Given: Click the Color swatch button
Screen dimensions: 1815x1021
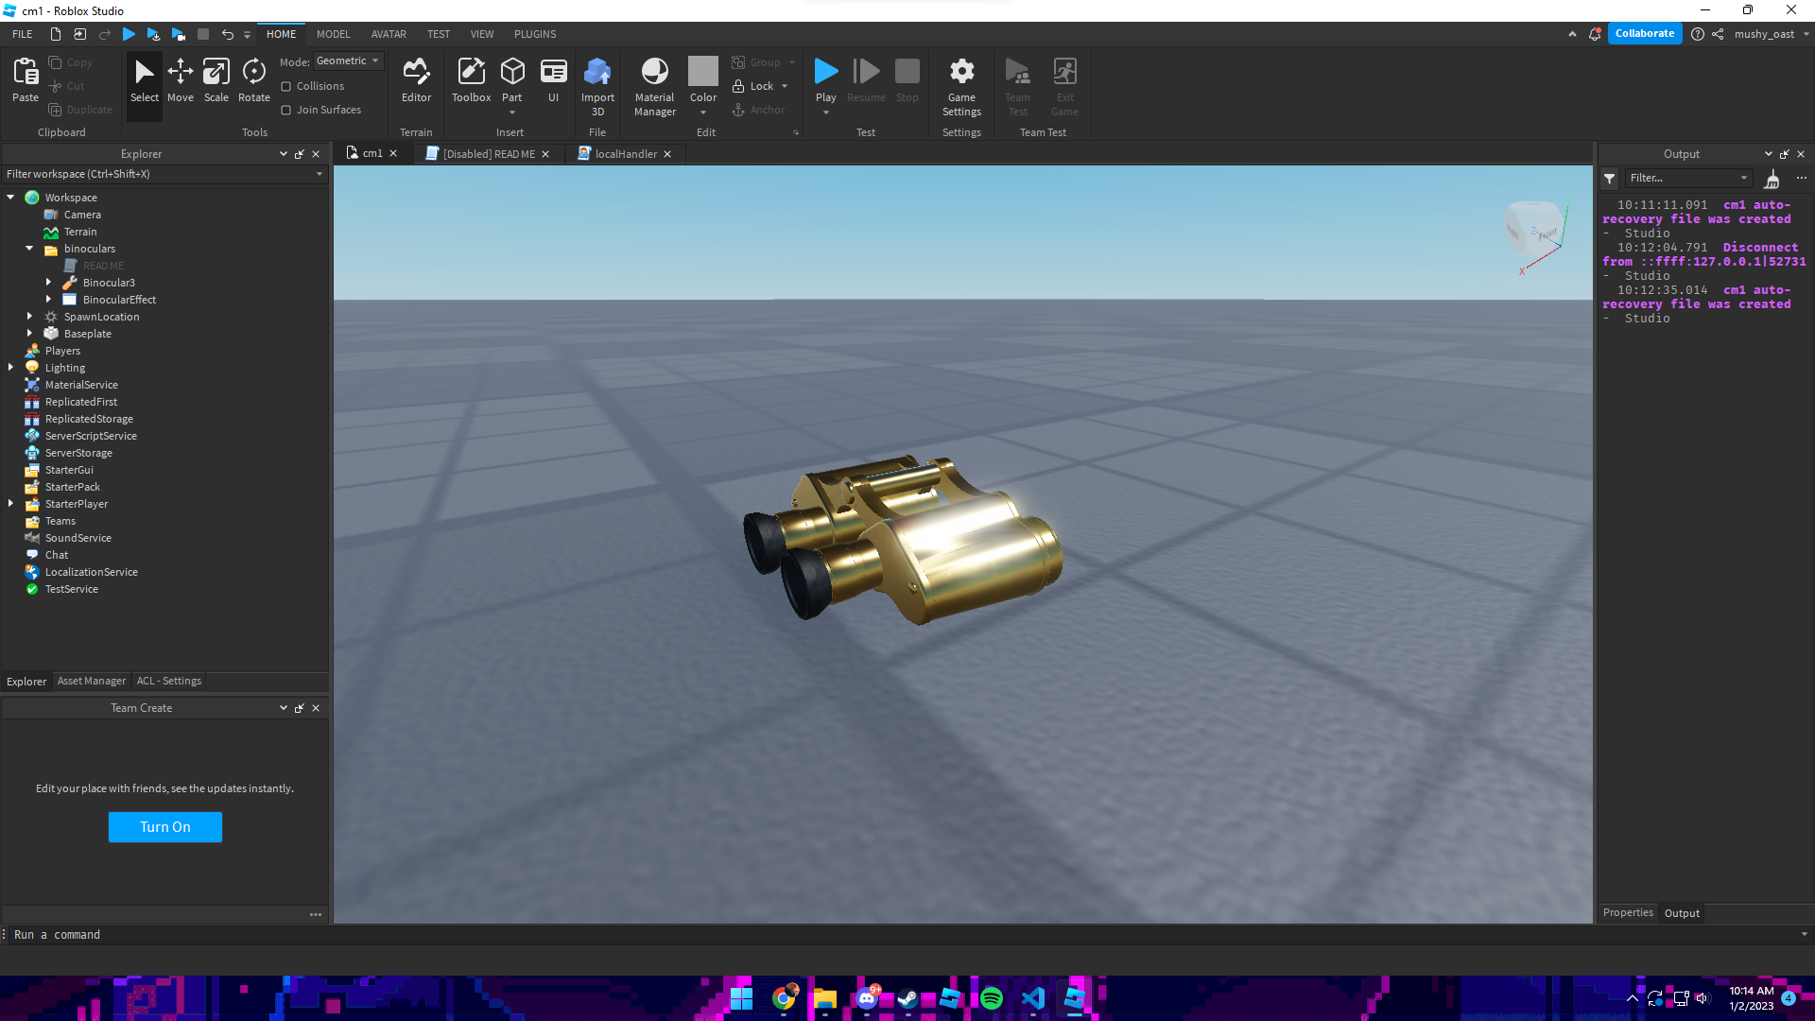Looking at the screenshot, I should pos(702,72).
